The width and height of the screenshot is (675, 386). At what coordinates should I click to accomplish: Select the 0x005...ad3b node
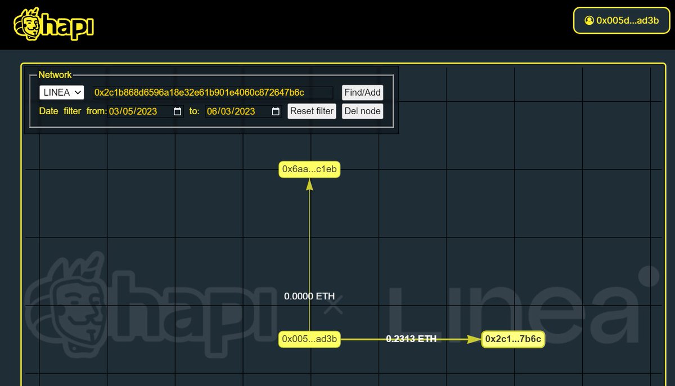309,339
